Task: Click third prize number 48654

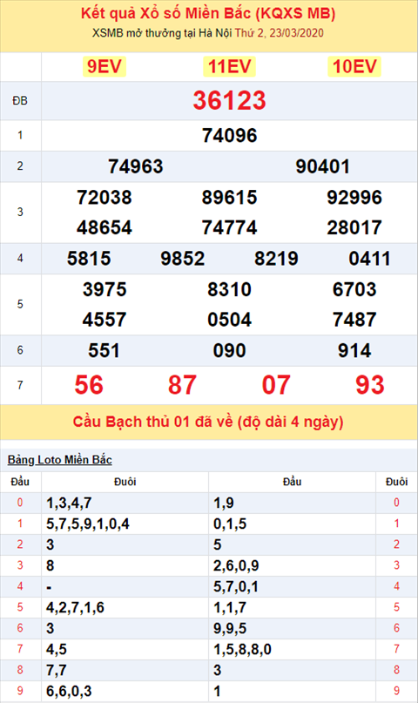Action: pyautogui.click(x=104, y=227)
